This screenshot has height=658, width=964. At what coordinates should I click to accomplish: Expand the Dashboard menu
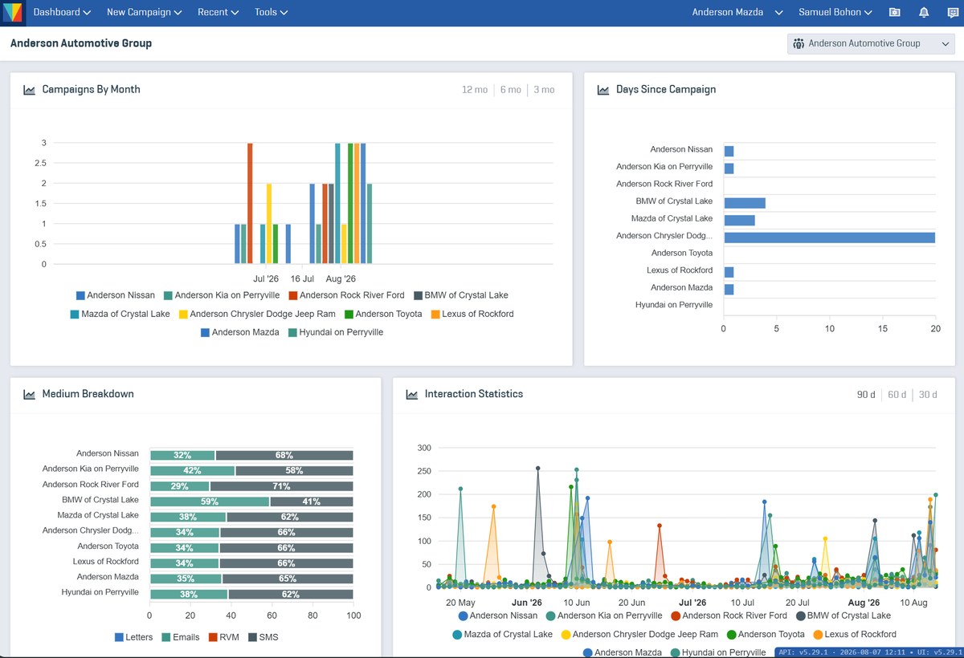62,12
